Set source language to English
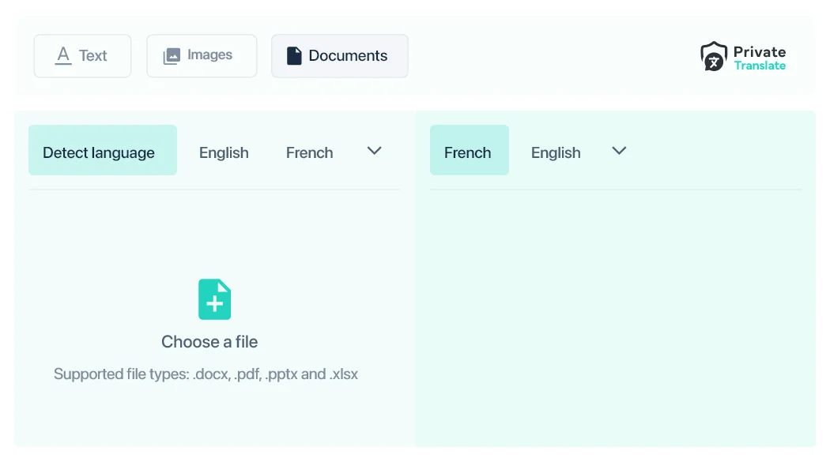 click(224, 152)
